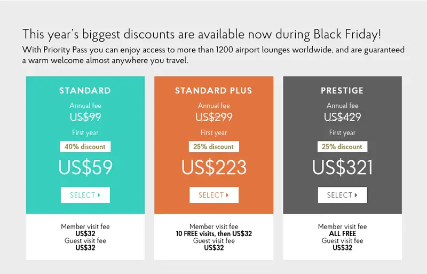Click the 40% discount badge
Image resolution: width=427 pixels, height=274 pixels.
(85, 147)
